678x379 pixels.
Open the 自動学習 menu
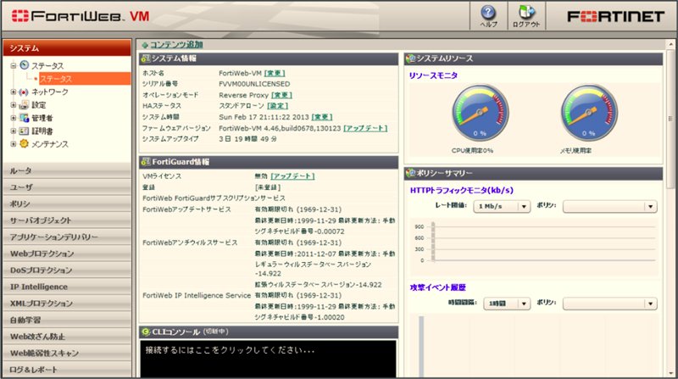(67, 320)
